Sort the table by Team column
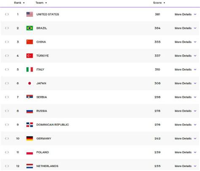200x171 pixels. 41,3
